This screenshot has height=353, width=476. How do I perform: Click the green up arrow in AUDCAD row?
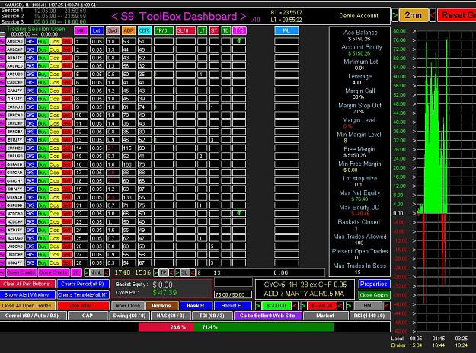[239, 40]
